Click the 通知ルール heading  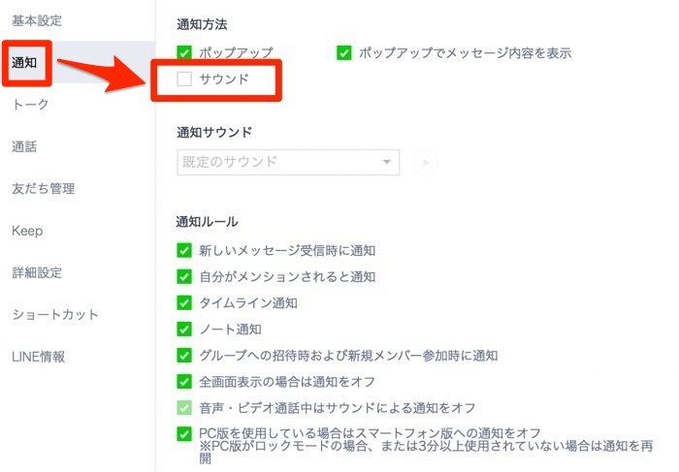207,222
